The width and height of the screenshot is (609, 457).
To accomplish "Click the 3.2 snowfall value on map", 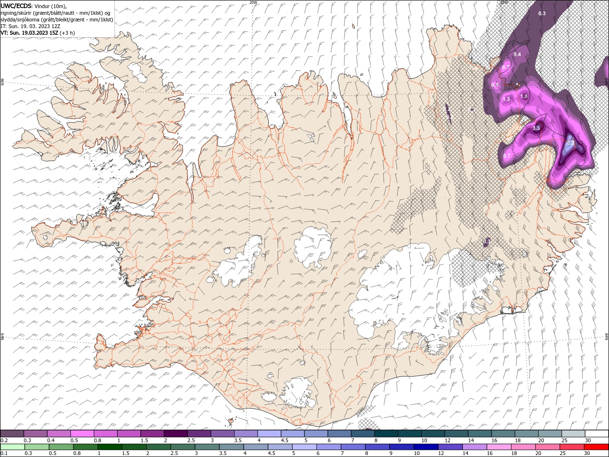I will click(571, 142).
